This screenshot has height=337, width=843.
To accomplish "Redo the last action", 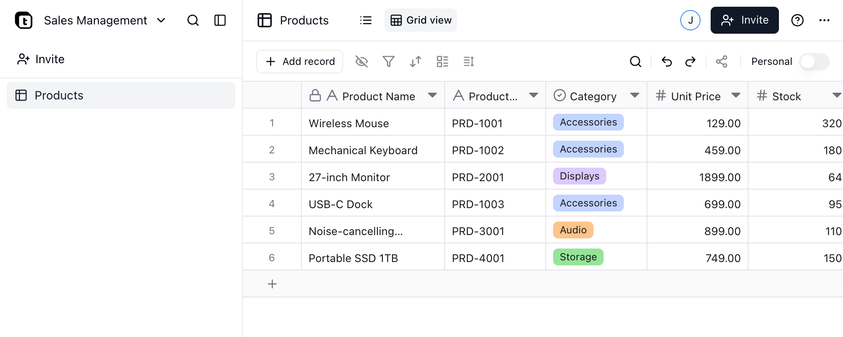I will (690, 62).
